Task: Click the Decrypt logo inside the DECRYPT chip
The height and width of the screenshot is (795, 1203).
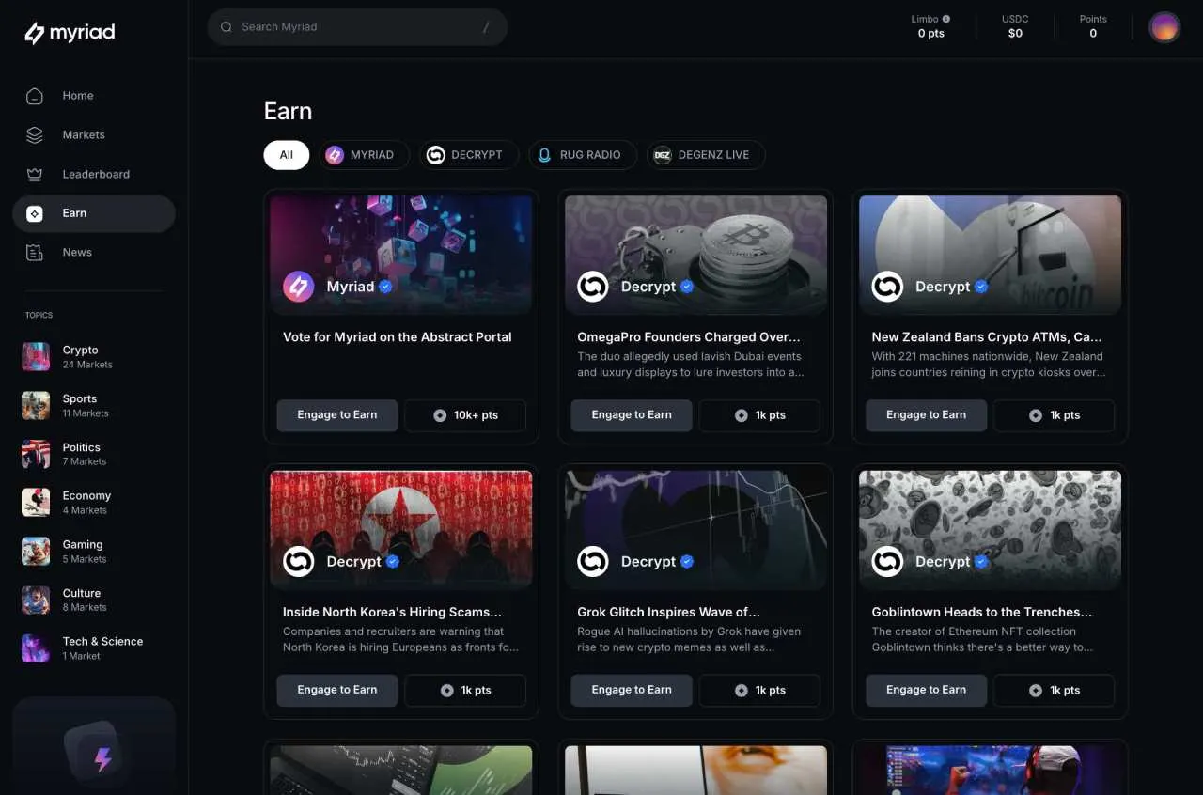Action: click(x=435, y=154)
